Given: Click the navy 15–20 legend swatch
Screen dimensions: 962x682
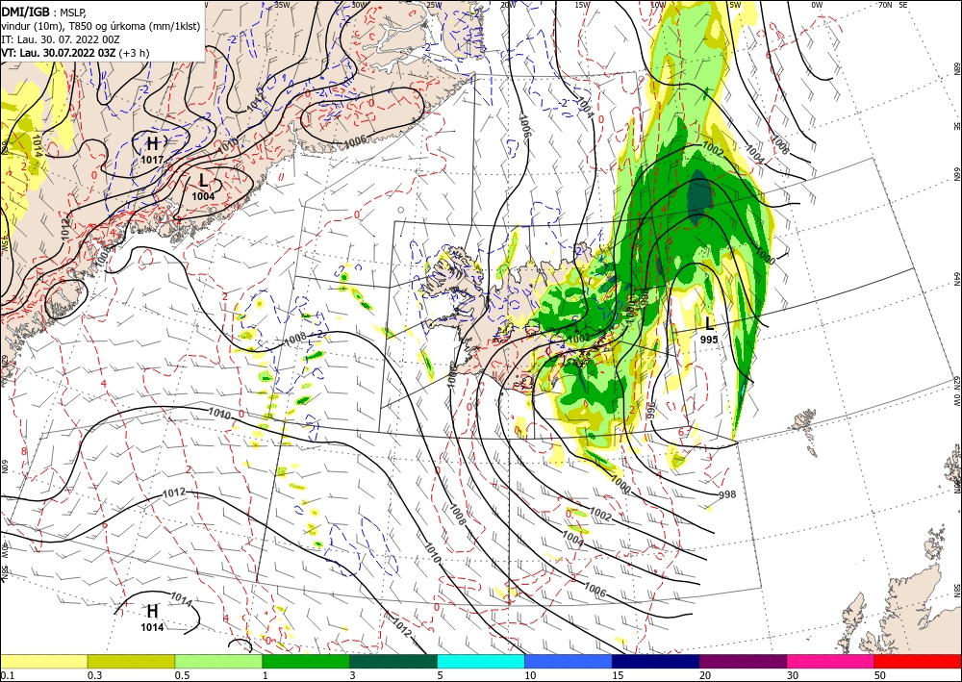Looking at the screenshot, I should (x=656, y=661).
